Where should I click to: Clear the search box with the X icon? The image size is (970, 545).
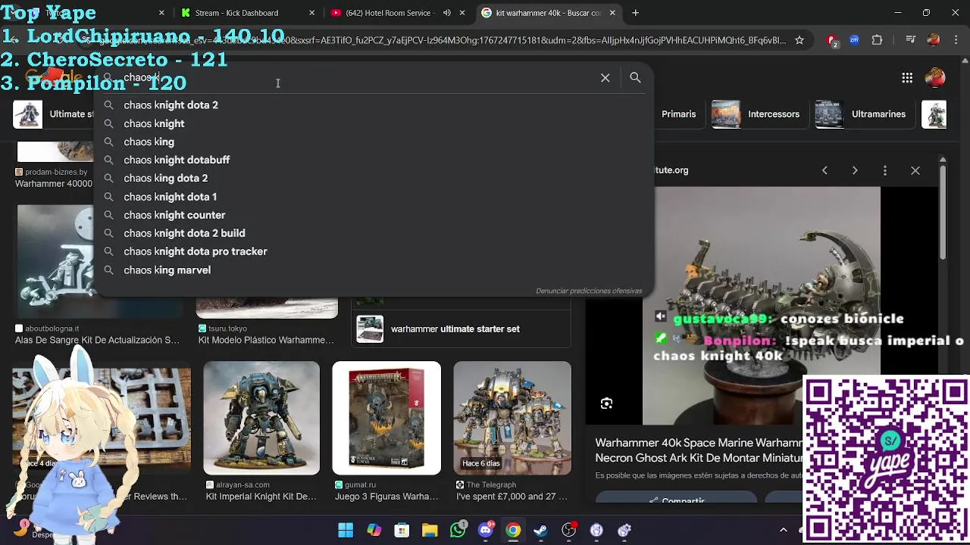coord(605,78)
